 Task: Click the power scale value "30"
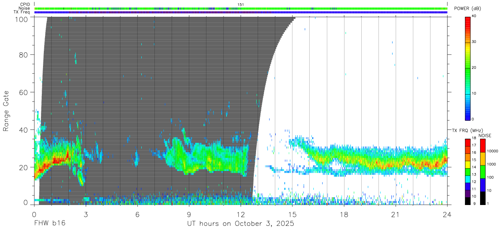475,42
